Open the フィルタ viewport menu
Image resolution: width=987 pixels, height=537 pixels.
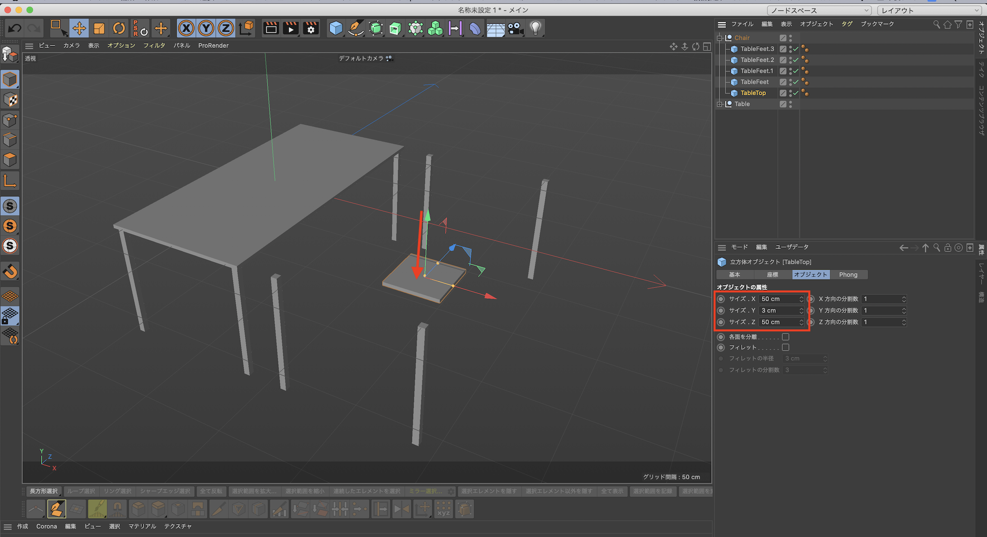[x=154, y=45]
